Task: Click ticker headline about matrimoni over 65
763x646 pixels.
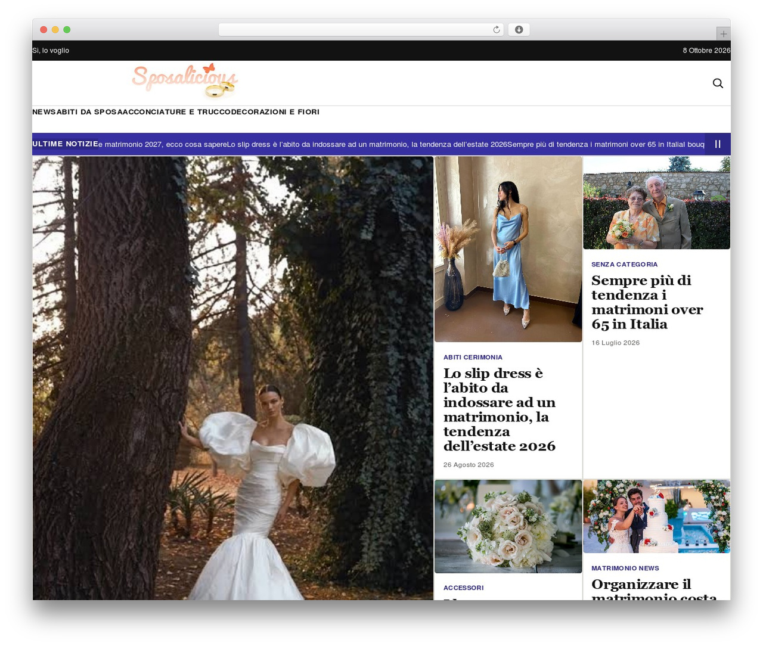Action: 596,144
